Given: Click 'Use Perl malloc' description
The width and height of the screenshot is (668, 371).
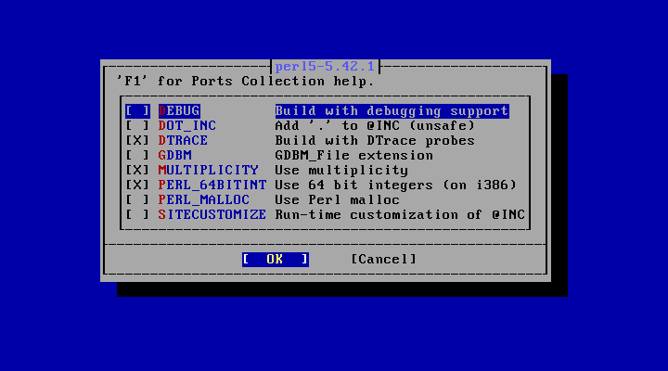Looking at the screenshot, I should click(x=338, y=199).
